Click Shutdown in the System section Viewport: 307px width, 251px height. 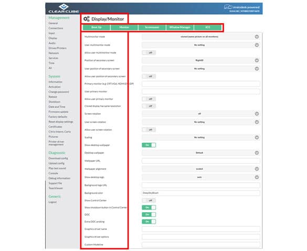54,102
